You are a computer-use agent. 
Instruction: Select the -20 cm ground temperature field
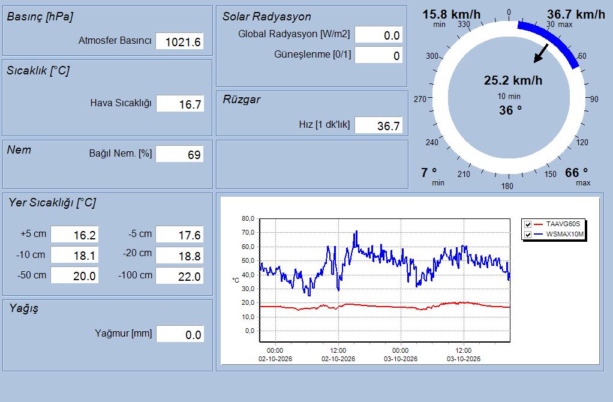pyautogui.click(x=179, y=256)
